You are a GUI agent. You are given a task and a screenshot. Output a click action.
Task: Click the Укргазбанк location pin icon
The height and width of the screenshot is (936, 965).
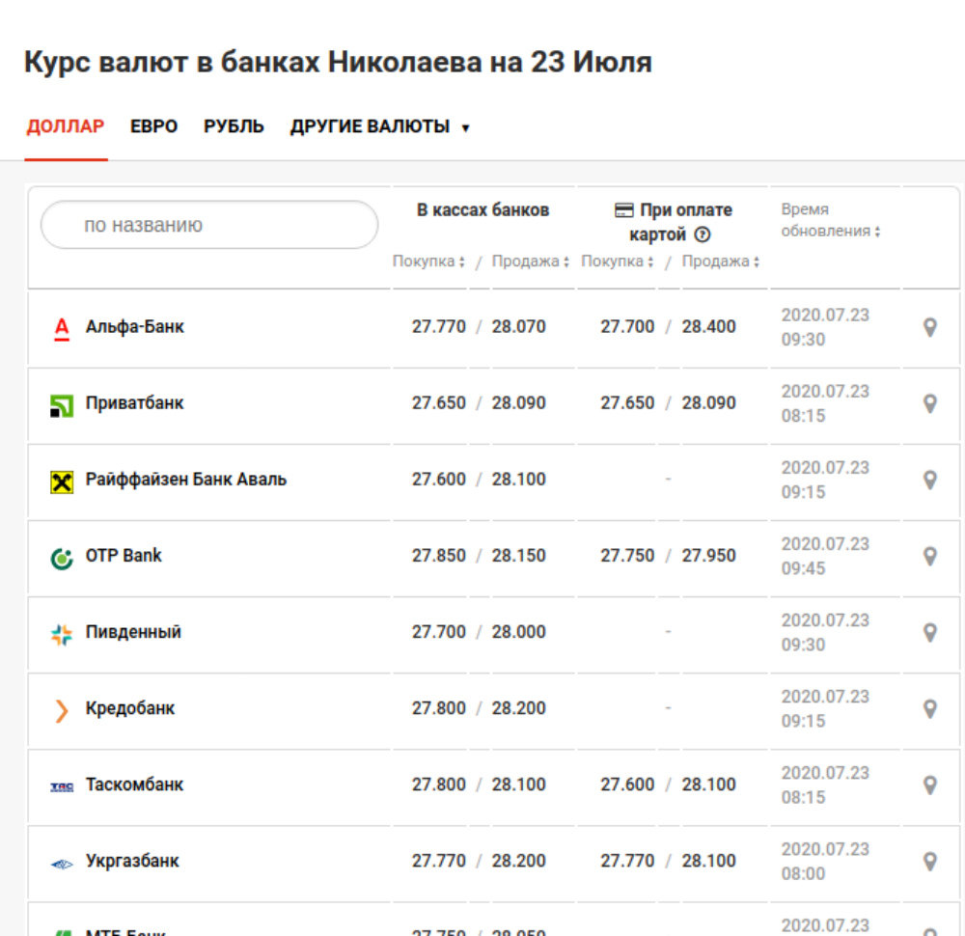(929, 862)
